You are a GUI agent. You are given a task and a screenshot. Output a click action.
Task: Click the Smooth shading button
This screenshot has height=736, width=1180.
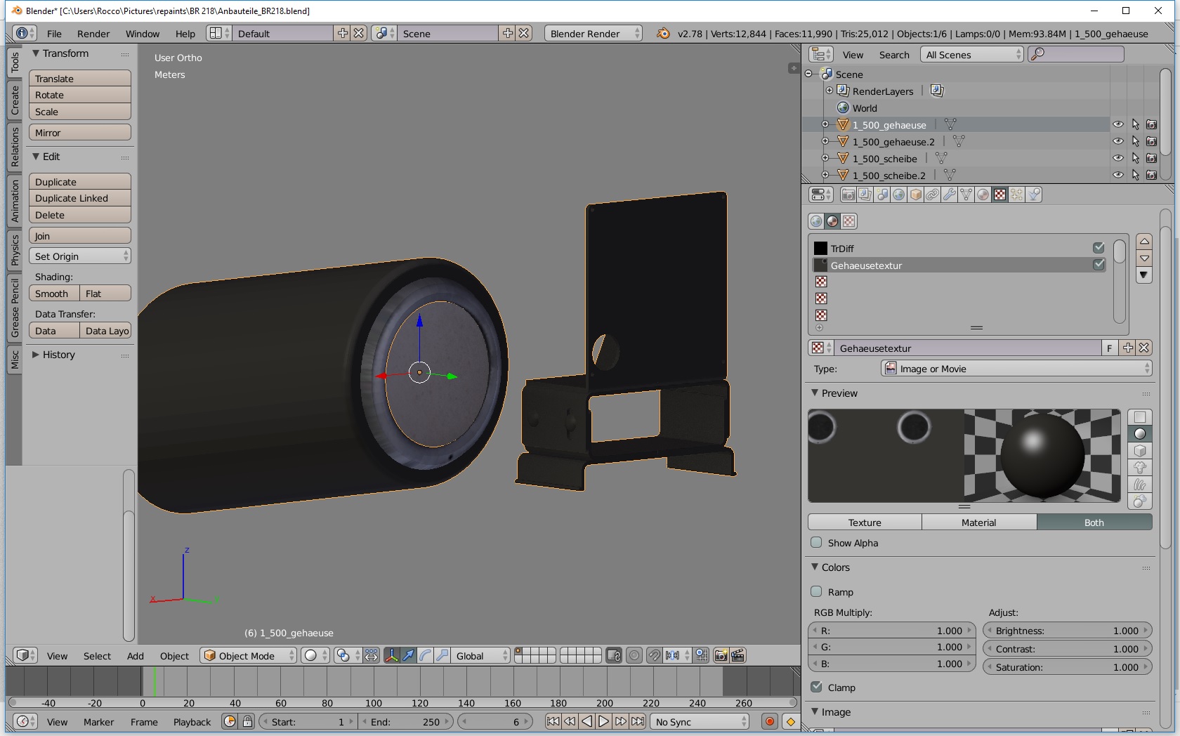tap(53, 294)
